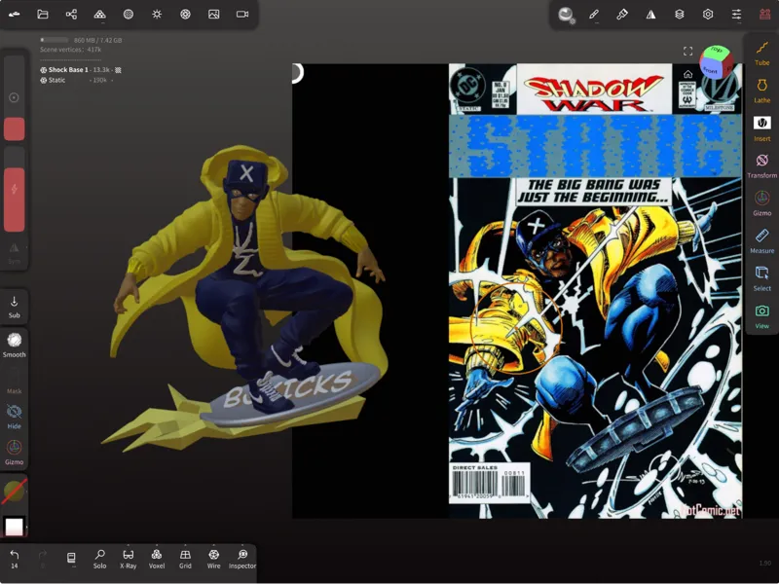Undo the last action (14)

click(15, 559)
